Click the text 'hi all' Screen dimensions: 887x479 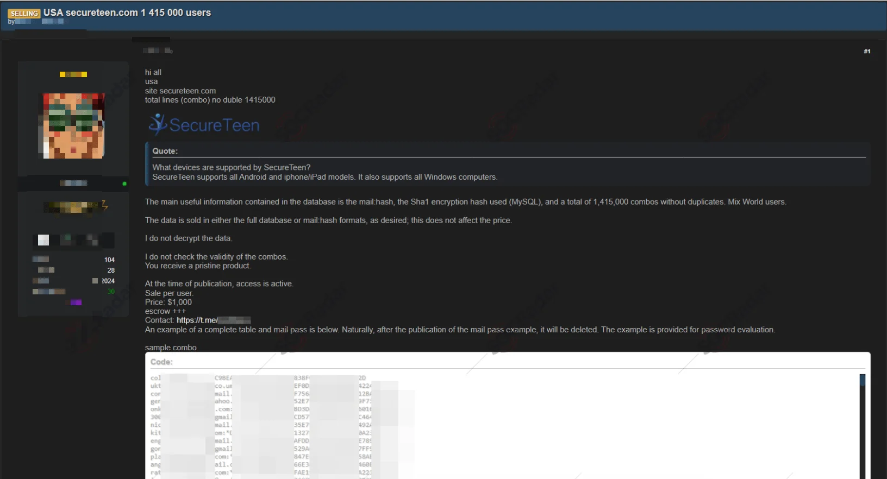coord(153,72)
